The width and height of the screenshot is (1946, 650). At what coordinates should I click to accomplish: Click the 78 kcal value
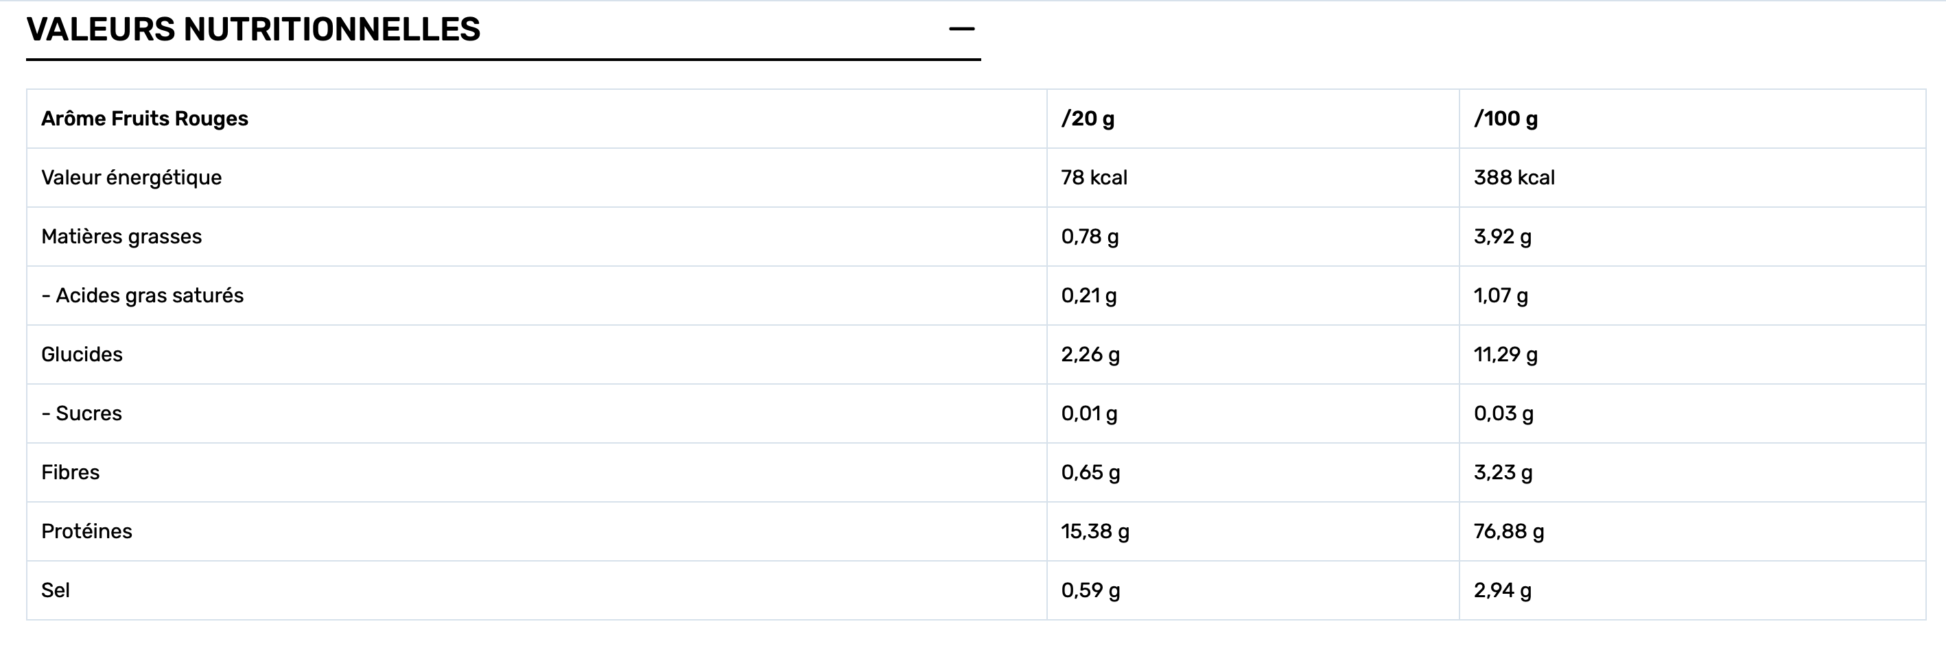click(1094, 178)
